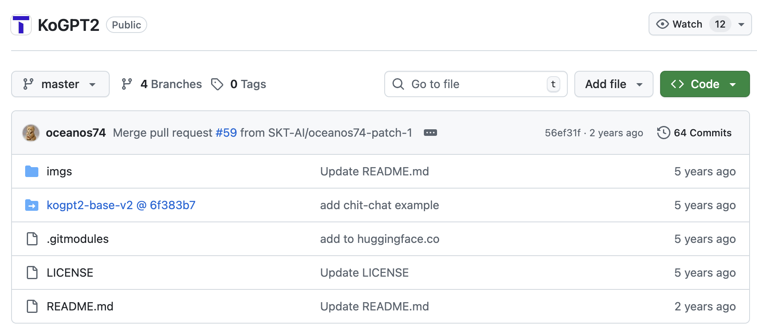This screenshot has width=757, height=331.
Task: Click the tag icon beside 0 Tags
Action: point(217,84)
